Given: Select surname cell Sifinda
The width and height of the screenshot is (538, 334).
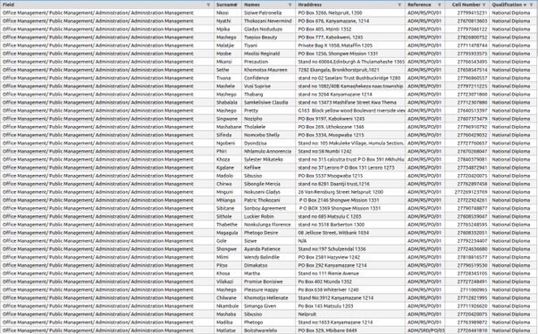Looking at the screenshot, I should point(228,135).
